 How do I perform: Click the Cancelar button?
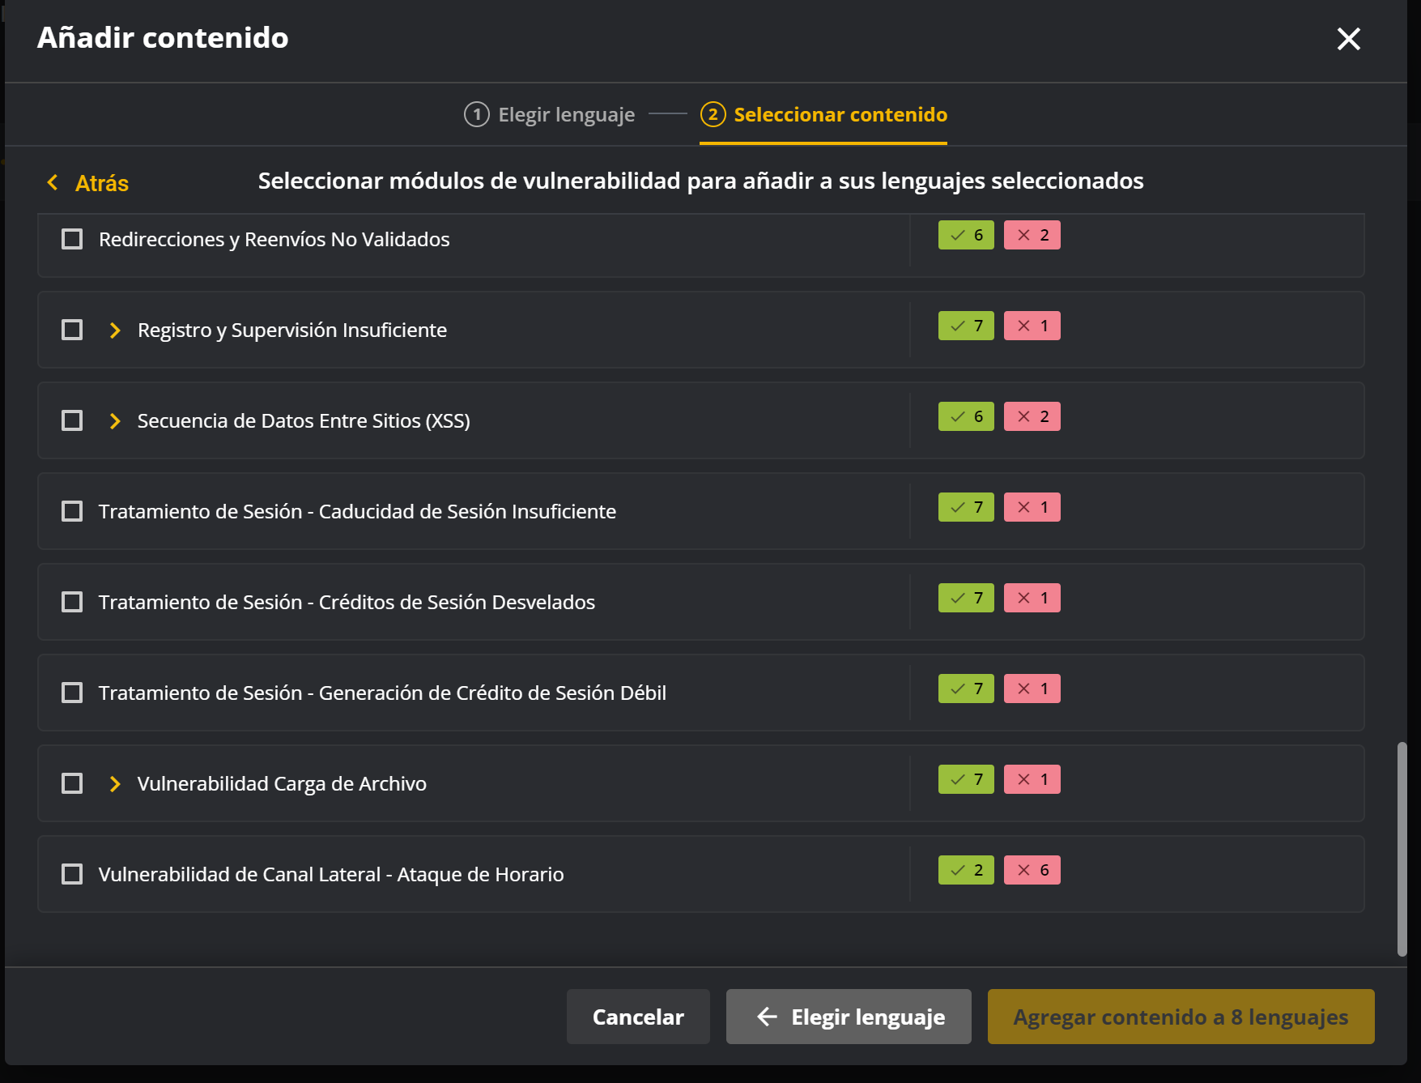coord(638,1017)
